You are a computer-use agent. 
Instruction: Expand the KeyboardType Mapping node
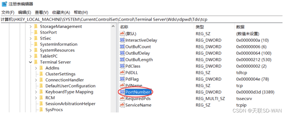point(36,92)
